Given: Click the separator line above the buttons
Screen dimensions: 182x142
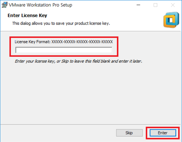Looking at the screenshot, I should (x=91, y=125).
